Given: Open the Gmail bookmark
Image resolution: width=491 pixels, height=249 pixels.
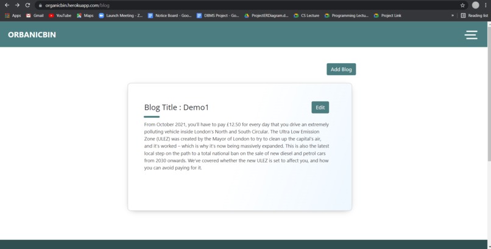Looking at the screenshot, I should (35, 16).
